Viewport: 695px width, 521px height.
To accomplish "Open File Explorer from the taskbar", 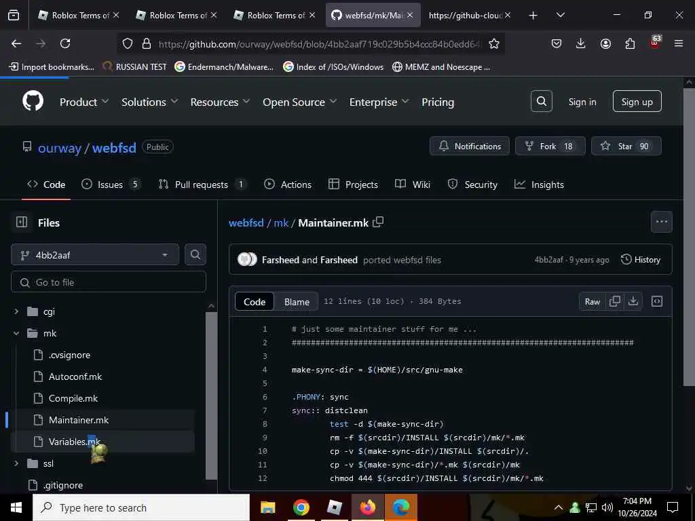I will (x=267, y=507).
